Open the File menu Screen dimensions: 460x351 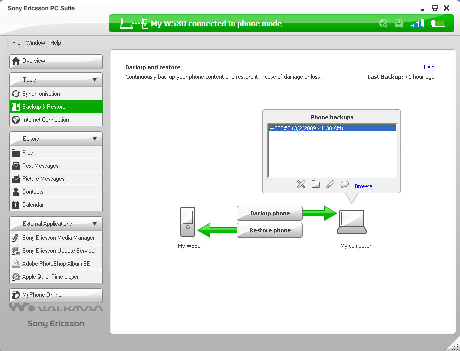pyautogui.click(x=16, y=43)
